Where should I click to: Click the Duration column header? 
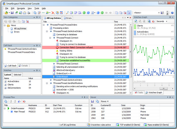coord(78,105)
